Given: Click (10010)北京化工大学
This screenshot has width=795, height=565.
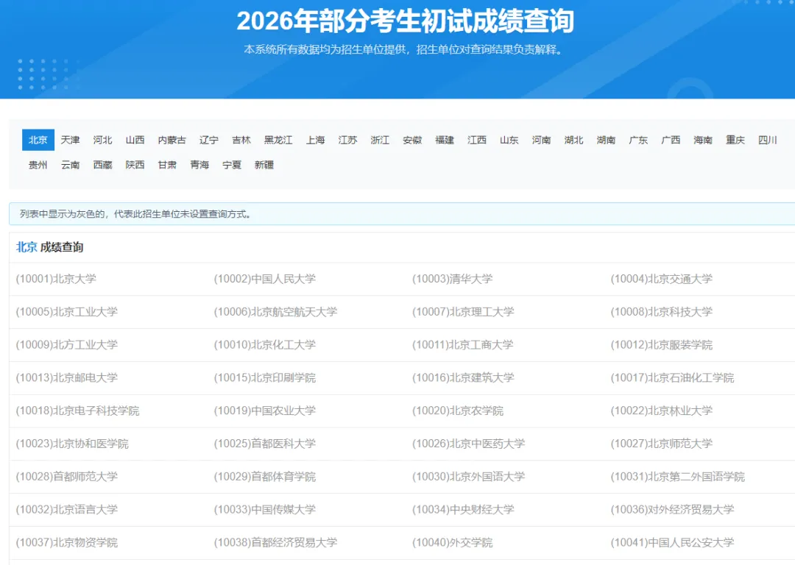Looking at the screenshot, I should 265,344.
